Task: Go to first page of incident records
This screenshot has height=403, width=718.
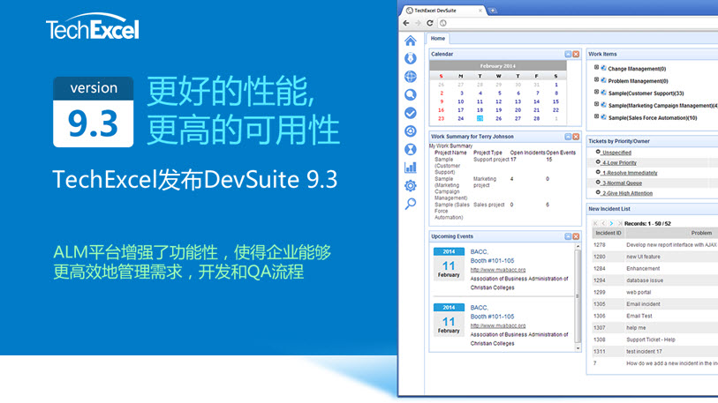Action: [595, 223]
